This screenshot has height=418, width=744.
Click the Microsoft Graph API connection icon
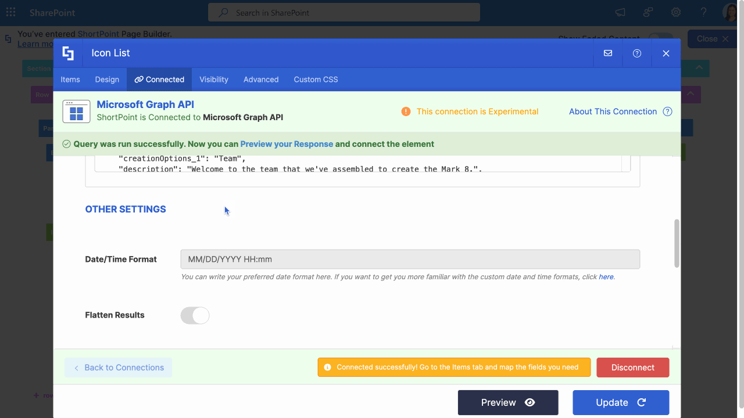tap(76, 111)
